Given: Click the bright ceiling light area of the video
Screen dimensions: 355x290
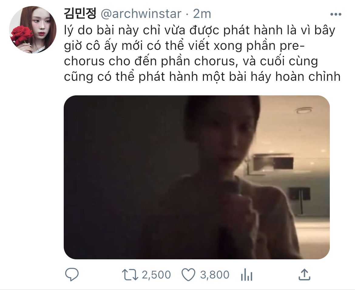Looking at the screenshot, I should coord(304,110).
